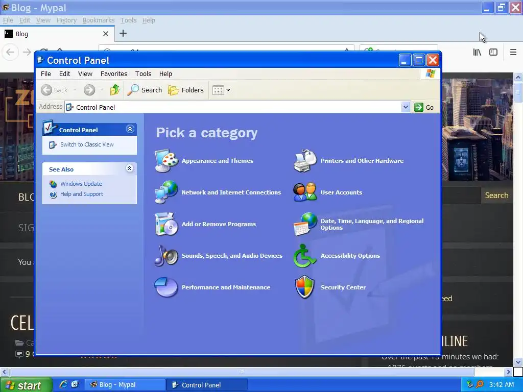The width and height of the screenshot is (523, 392).
Task: Open the File menu in Control Panel
Action: tap(45, 73)
